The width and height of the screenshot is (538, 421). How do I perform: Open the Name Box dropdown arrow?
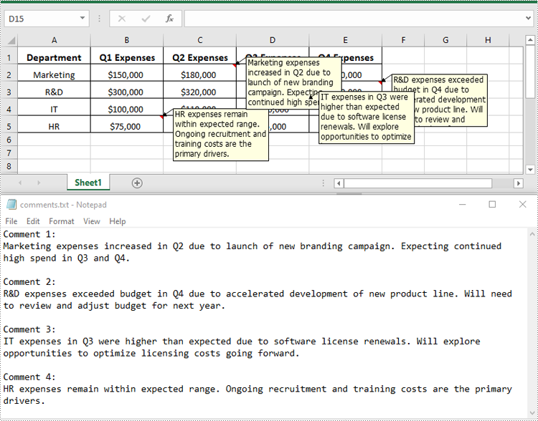[82, 19]
